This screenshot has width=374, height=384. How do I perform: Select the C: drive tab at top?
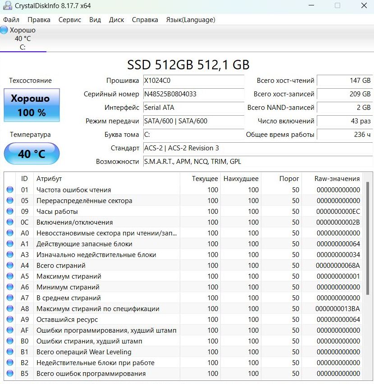click(23, 39)
